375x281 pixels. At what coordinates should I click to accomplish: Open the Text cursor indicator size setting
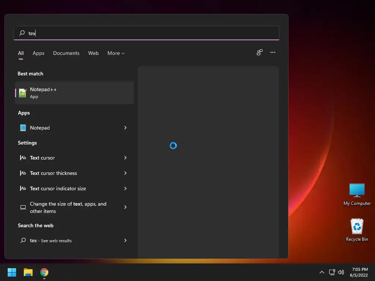point(74,188)
